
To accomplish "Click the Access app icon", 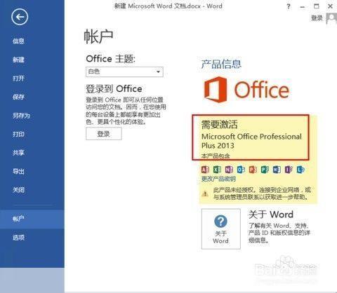I will [205, 170].
